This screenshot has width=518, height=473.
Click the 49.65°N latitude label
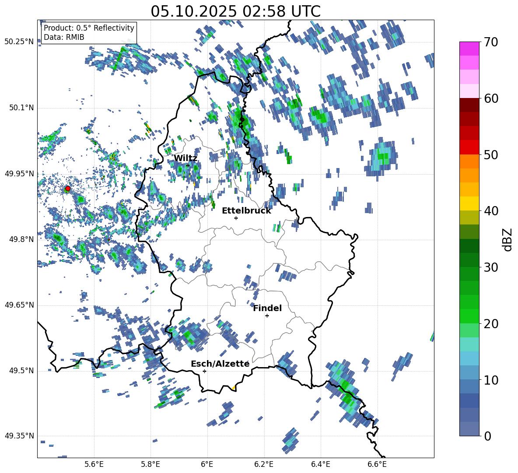click(19, 305)
